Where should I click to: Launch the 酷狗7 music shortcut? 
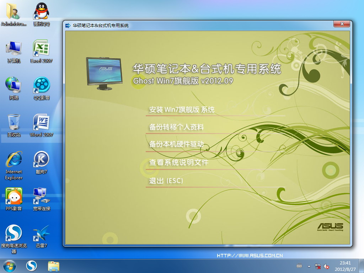click(41, 162)
